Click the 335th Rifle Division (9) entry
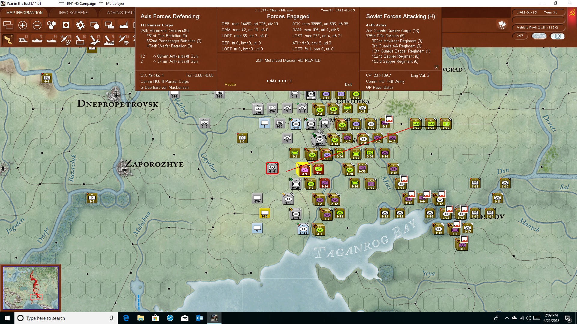 pyautogui.click(x=385, y=36)
